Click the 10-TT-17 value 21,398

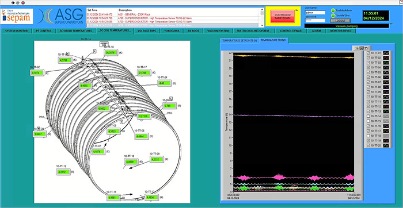pyautogui.click(x=144, y=72)
